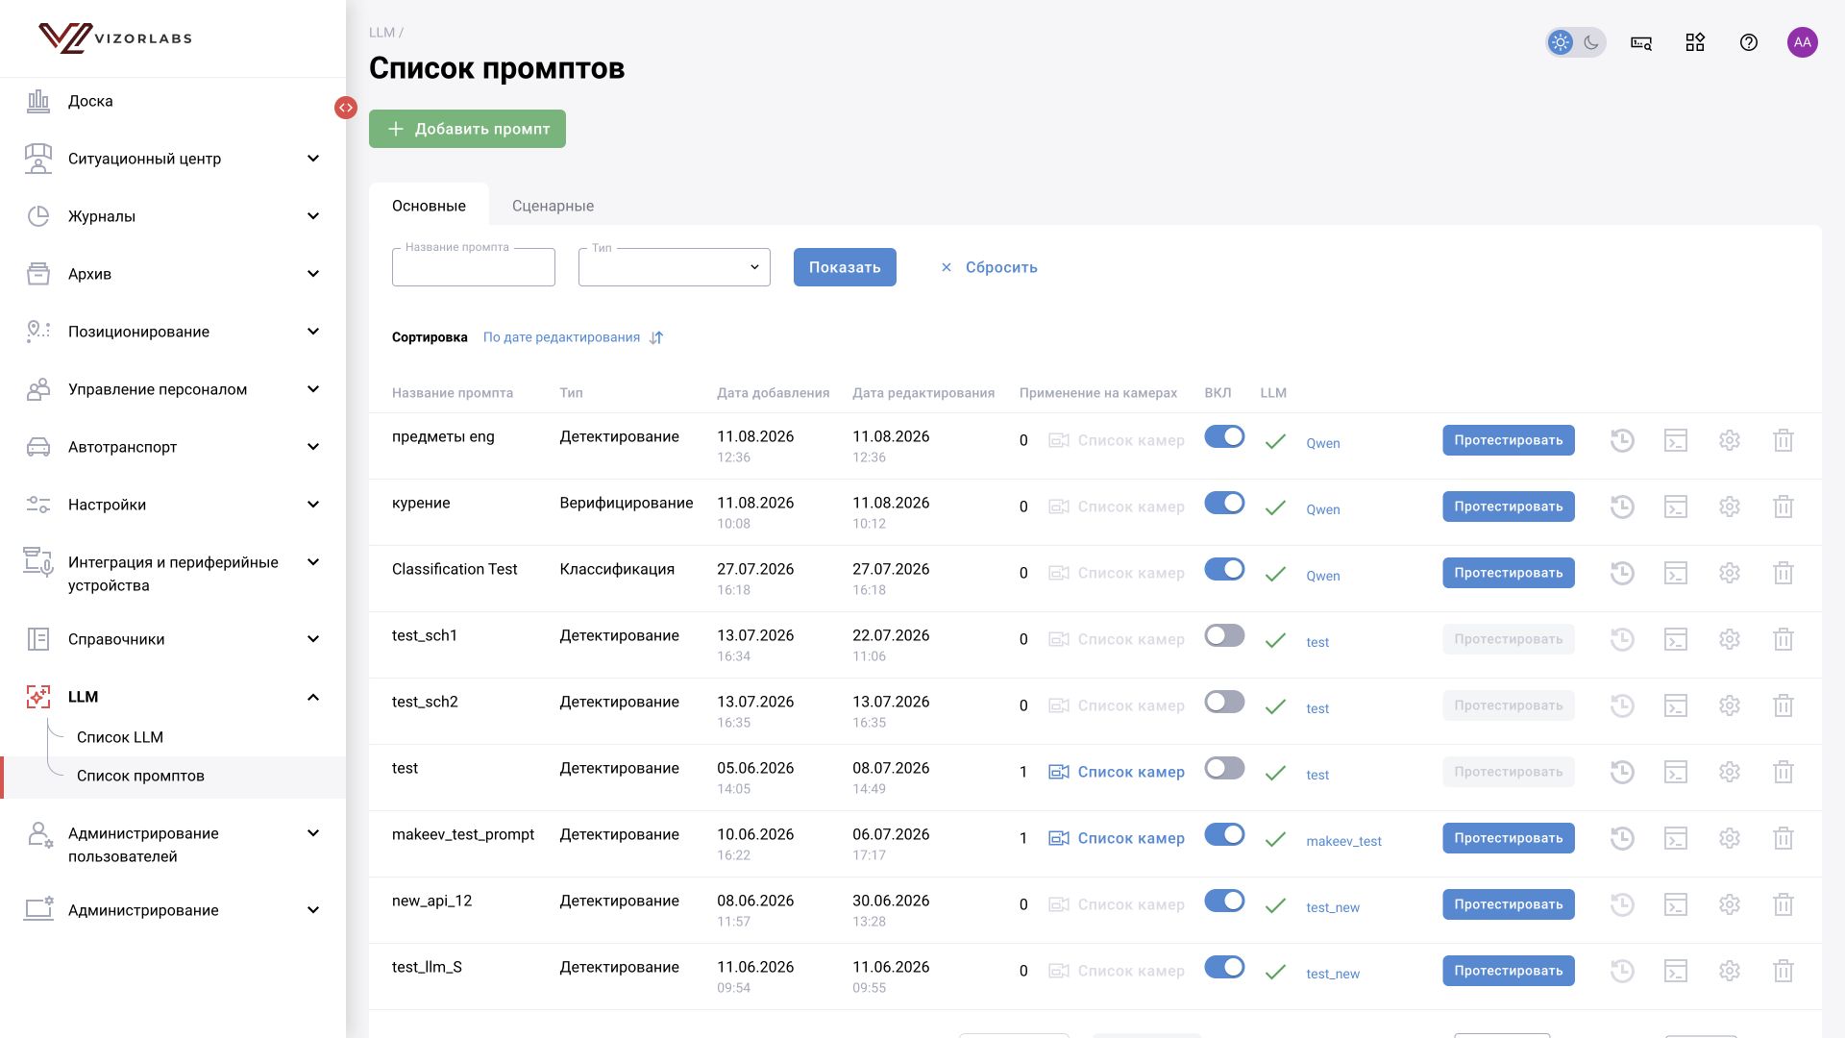Switch the light/dark theme toggle

coord(1576,42)
